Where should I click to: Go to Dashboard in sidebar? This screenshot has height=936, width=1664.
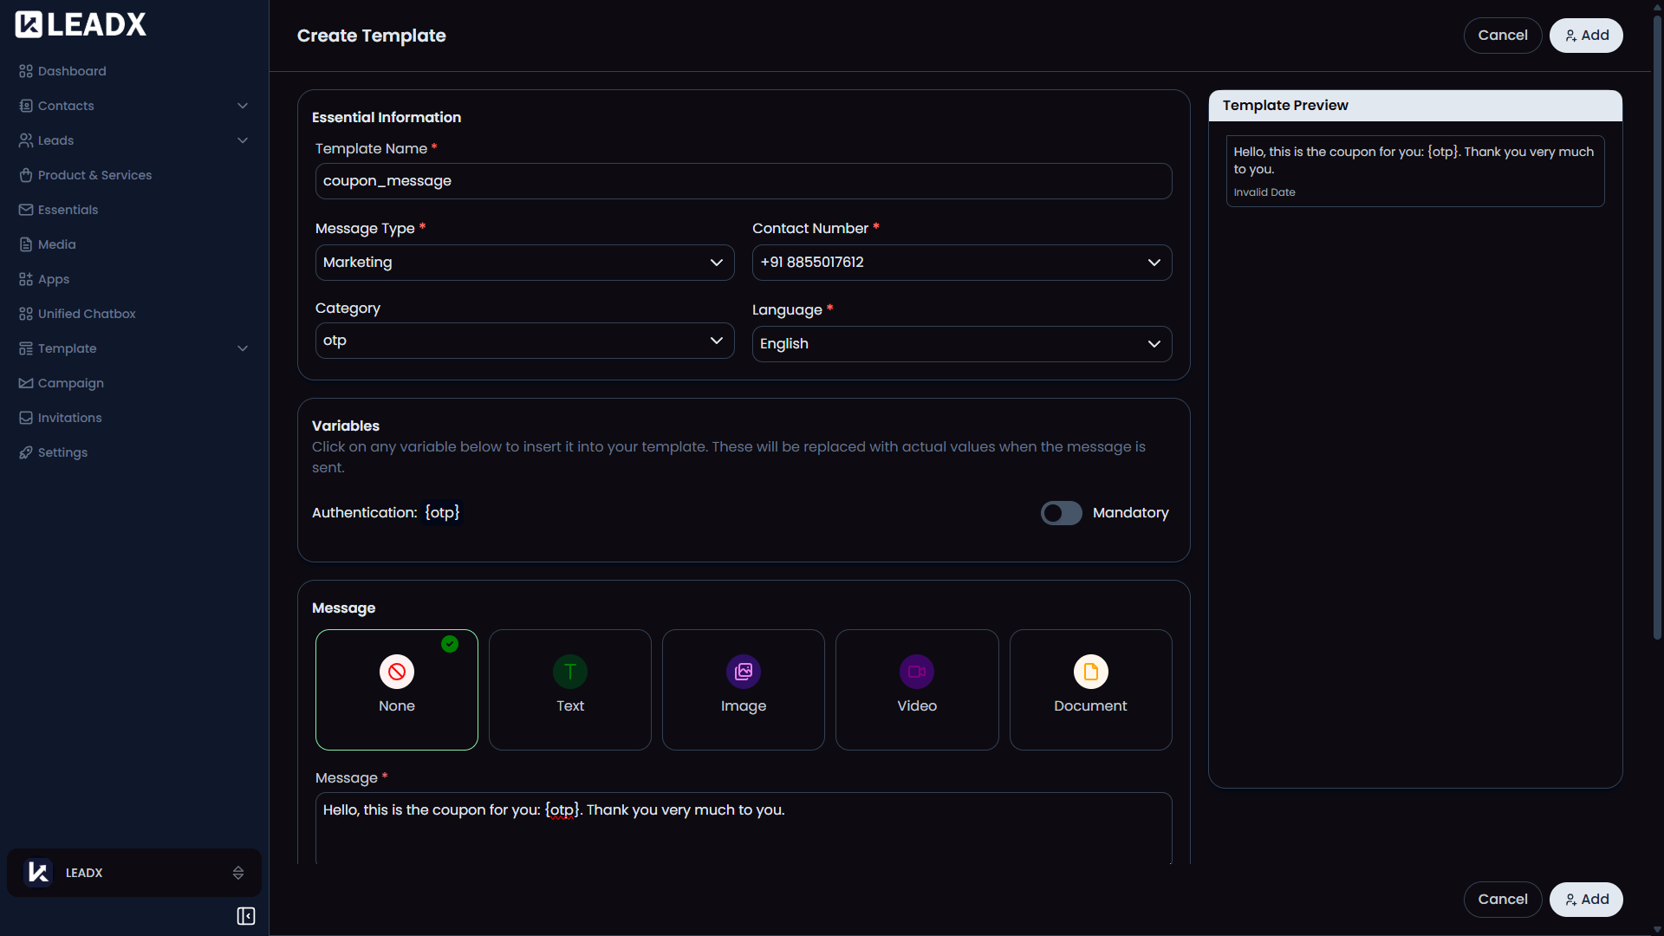(72, 71)
